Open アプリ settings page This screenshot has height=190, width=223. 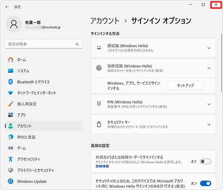point(44,115)
